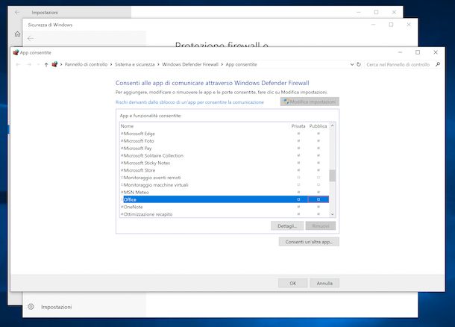Click the scroll up arrow of app list
455x327 pixels.
click(332, 125)
